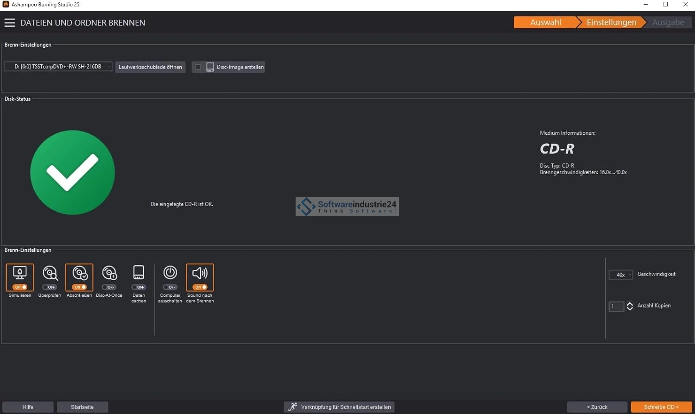
Task: Click the Überprüfen disc verify icon
Action: pos(50,273)
